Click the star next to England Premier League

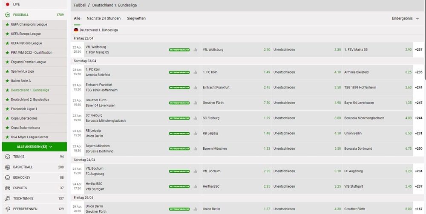click(x=7, y=62)
